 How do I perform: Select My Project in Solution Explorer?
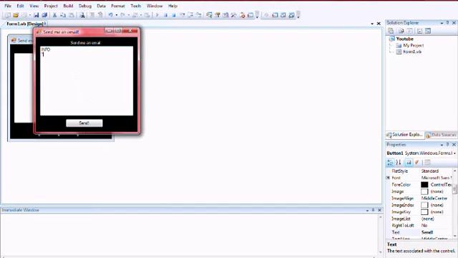(414, 45)
